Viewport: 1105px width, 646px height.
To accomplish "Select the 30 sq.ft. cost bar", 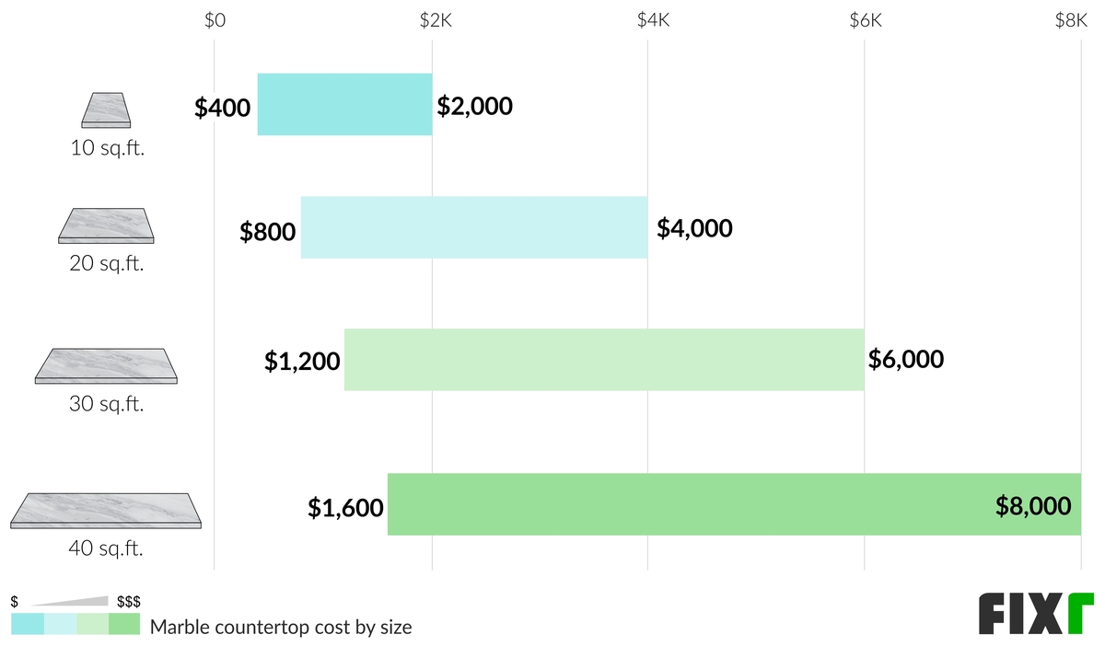I will pyautogui.click(x=604, y=360).
